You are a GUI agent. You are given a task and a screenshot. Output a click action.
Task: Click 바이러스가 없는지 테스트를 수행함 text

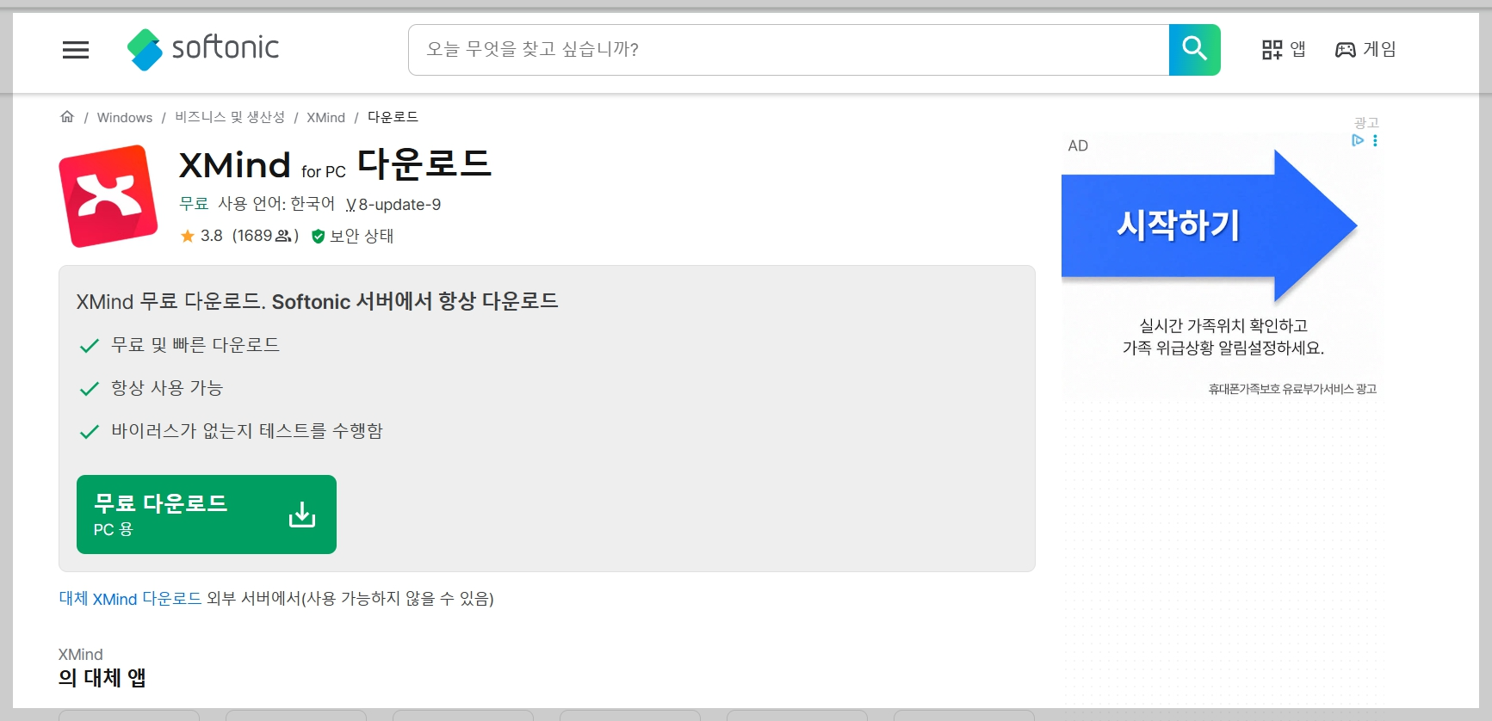pyautogui.click(x=247, y=431)
